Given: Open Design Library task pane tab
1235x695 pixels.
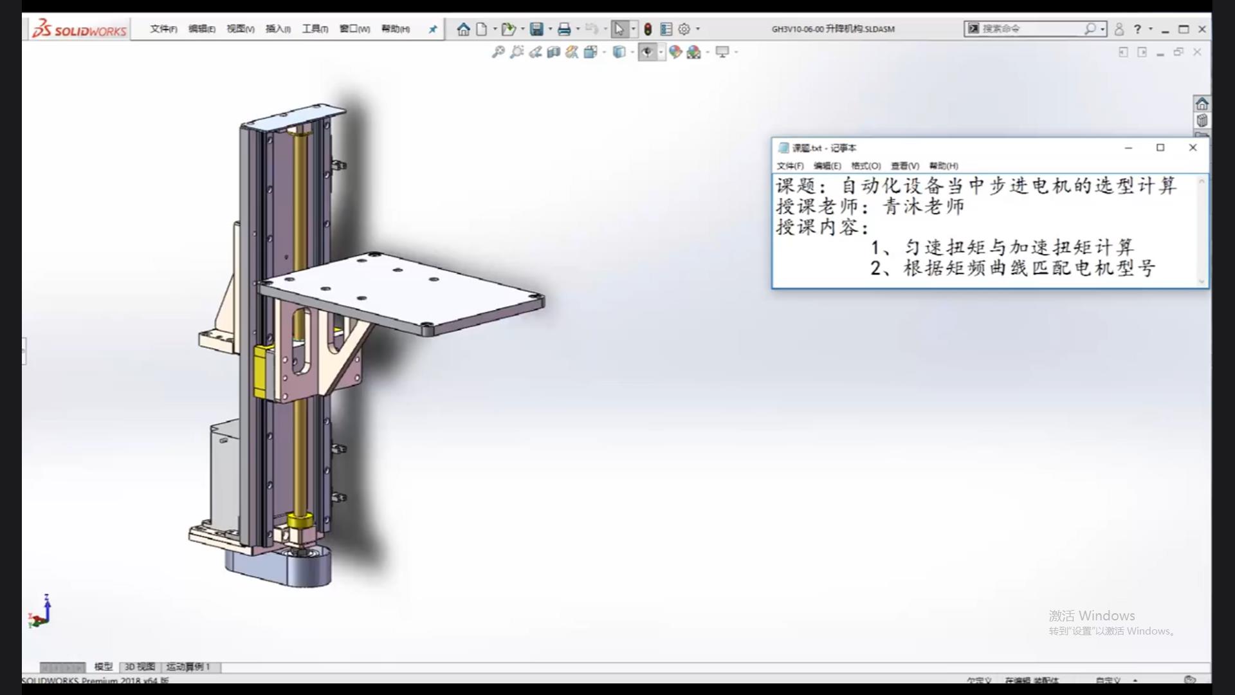Looking at the screenshot, I should (x=1202, y=120).
